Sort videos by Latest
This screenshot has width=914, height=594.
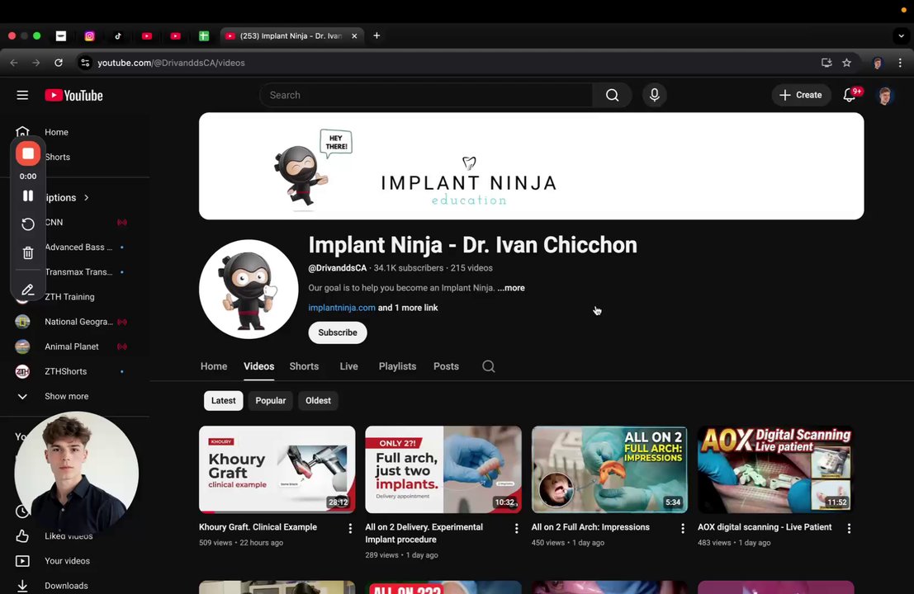click(223, 401)
